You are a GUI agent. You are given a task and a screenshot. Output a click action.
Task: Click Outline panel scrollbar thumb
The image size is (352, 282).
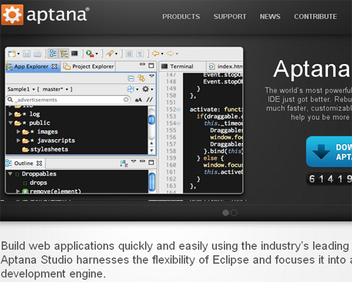[152, 182]
